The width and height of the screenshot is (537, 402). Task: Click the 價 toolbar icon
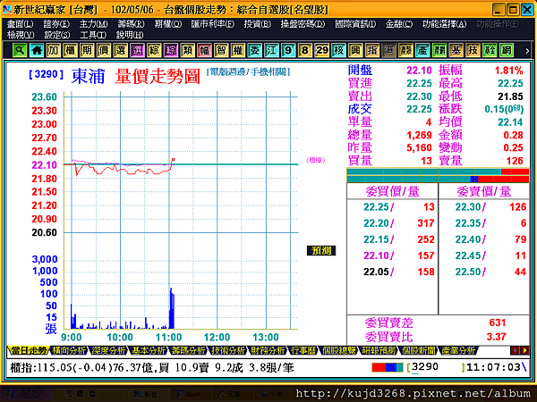(104, 50)
